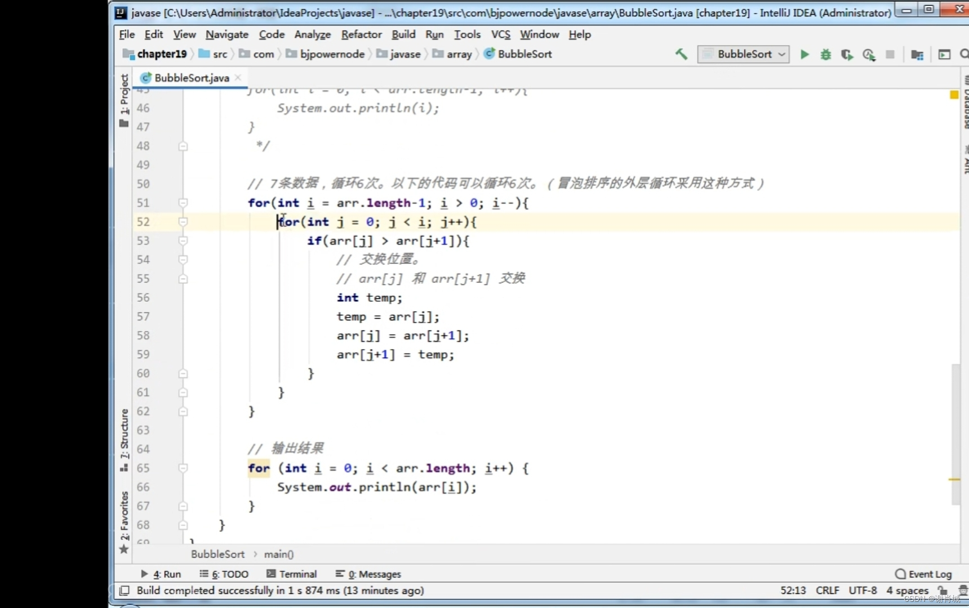Toggle the read-only lock icon in status bar
Screen dimensions: 969x608
point(943,591)
